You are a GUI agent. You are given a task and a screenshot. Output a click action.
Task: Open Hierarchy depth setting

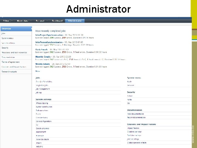coord(42,139)
